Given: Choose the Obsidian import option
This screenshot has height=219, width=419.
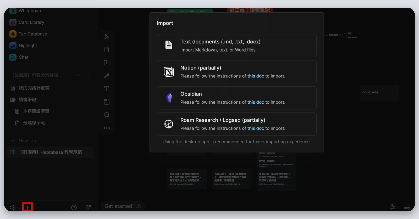Looking at the screenshot, I should 237,98.
